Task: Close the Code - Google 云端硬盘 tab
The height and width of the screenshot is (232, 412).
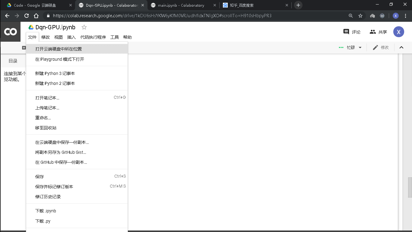Action: 71,5
